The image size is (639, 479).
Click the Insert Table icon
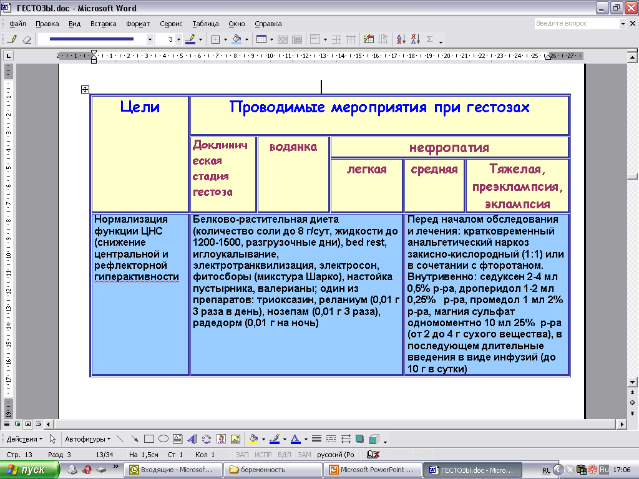pos(261,39)
